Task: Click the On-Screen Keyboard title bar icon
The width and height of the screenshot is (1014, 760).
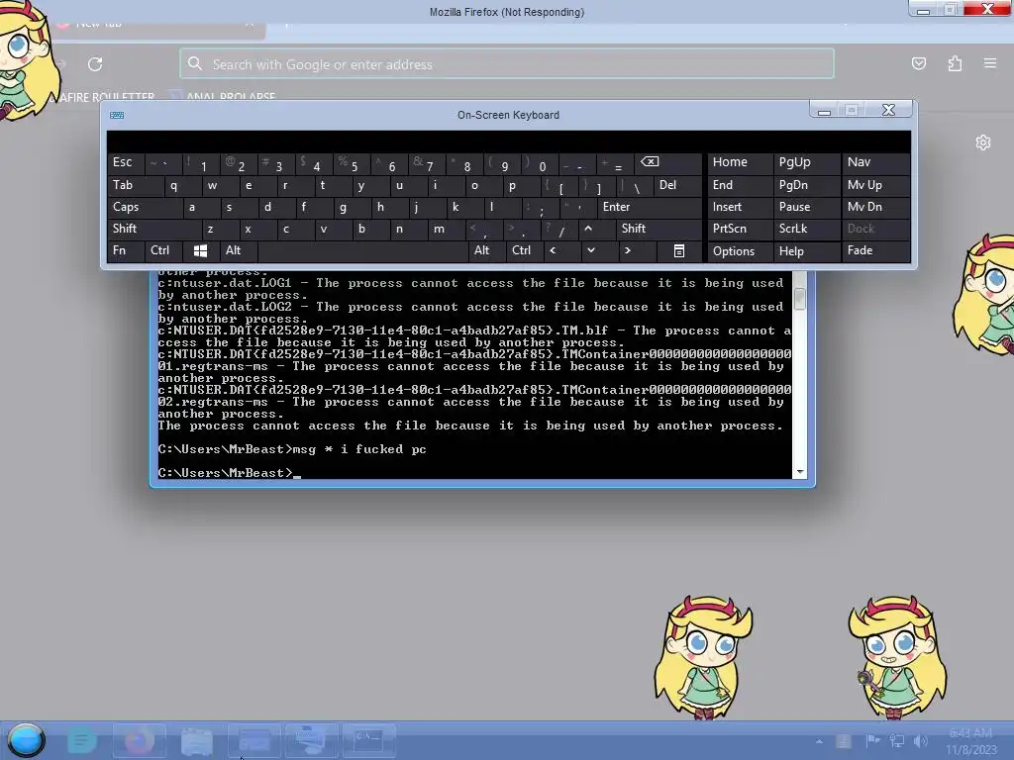Action: tap(117, 115)
